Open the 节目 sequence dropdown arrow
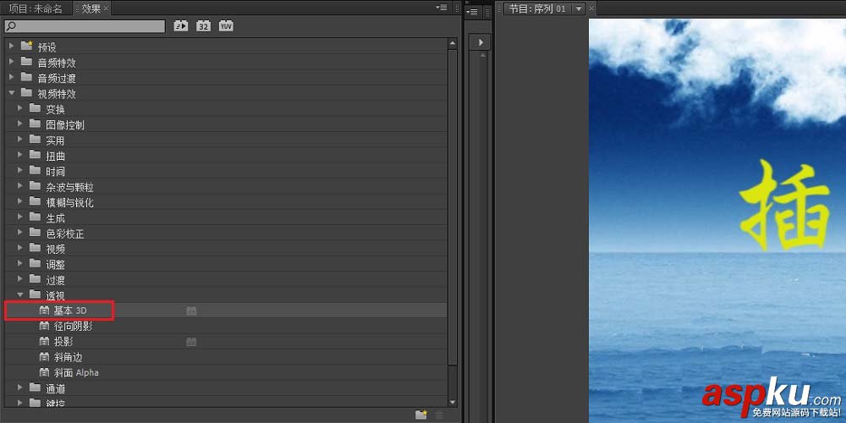The width and height of the screenshot is (846, 423). click(x=579, y=8)
